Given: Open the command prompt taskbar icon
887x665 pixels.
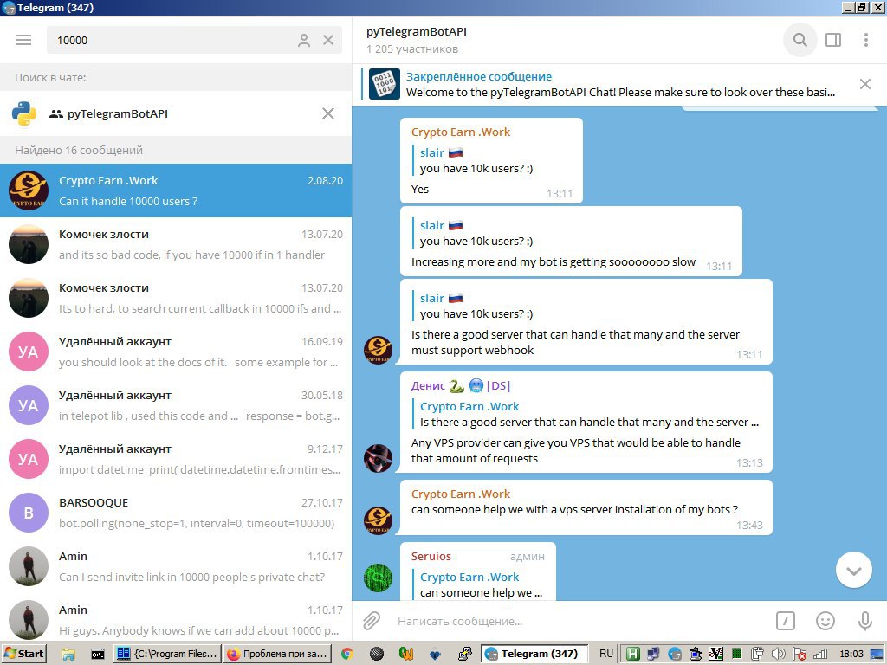Looking at the screenshot, I should pos(97,655).
